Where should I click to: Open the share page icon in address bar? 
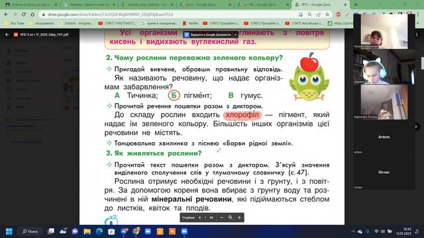(318, 15)
